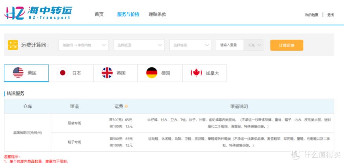
Task: Click the 计算运费 orange button
Action: coord(287,45)
